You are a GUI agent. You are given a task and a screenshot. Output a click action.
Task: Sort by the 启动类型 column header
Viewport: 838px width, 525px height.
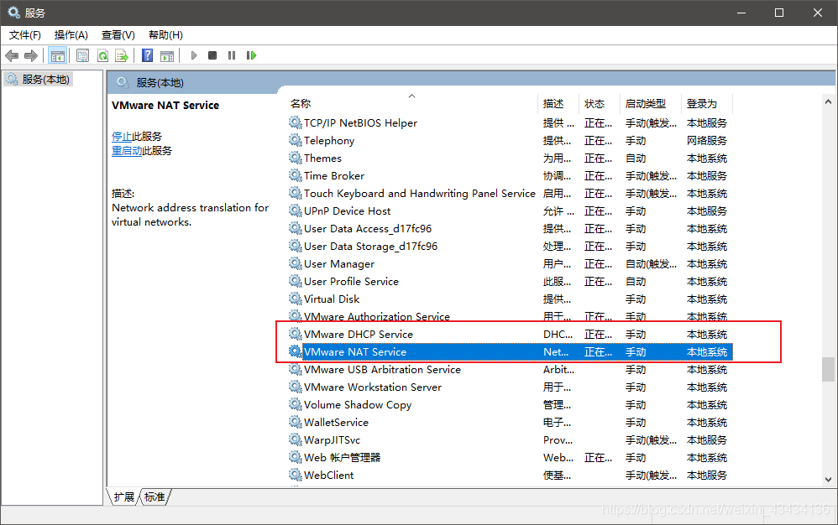coord(651,103)
